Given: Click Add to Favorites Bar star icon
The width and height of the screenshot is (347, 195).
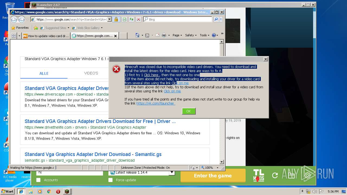Looking at the screenshot, I should point(36,28).
